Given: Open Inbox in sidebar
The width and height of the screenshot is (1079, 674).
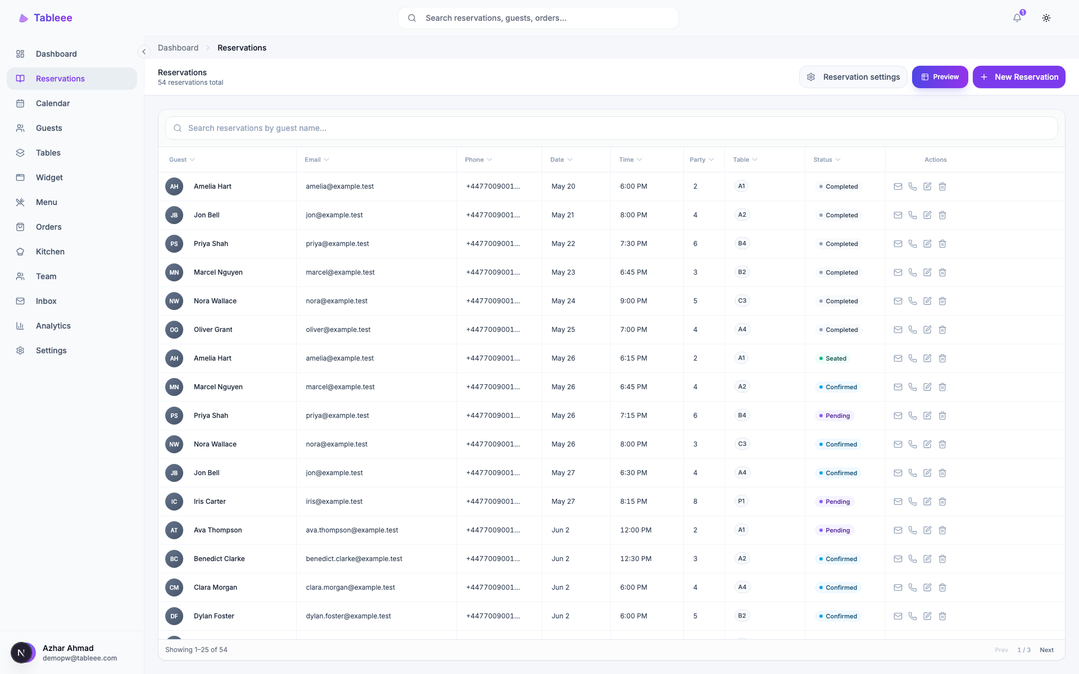Looking at the screenshot, I should pyautogui.click(x=72, y=301).
